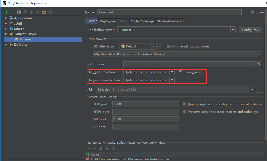The height and width of the screenshot is (161, 267).
Task: Uncheck After launch checkbox
Action: coord(96,46)
